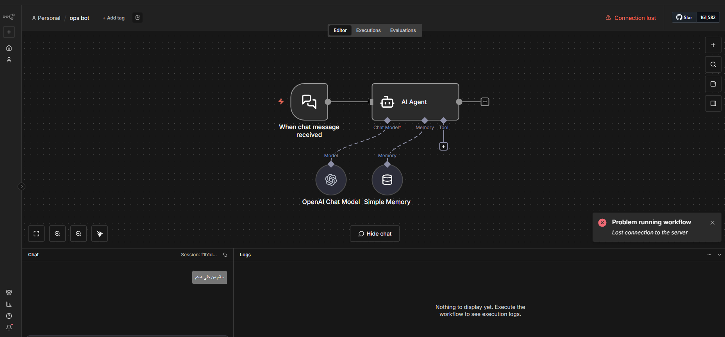
Task: Click the canvas search nodes icon
Action: click(713, 64)
